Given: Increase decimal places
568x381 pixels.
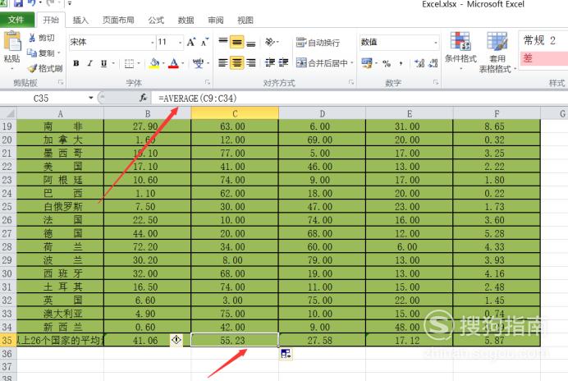Looking at the screenshot, I should pos(419,63).
